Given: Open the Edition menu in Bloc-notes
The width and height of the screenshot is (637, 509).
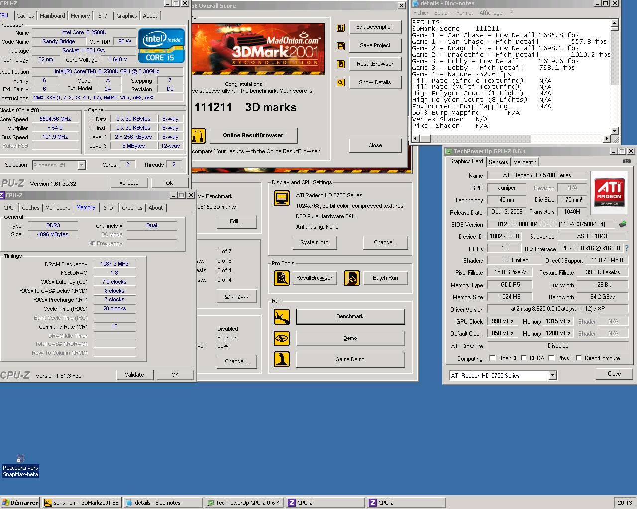Looking at the screenshot, I should 442,13.
